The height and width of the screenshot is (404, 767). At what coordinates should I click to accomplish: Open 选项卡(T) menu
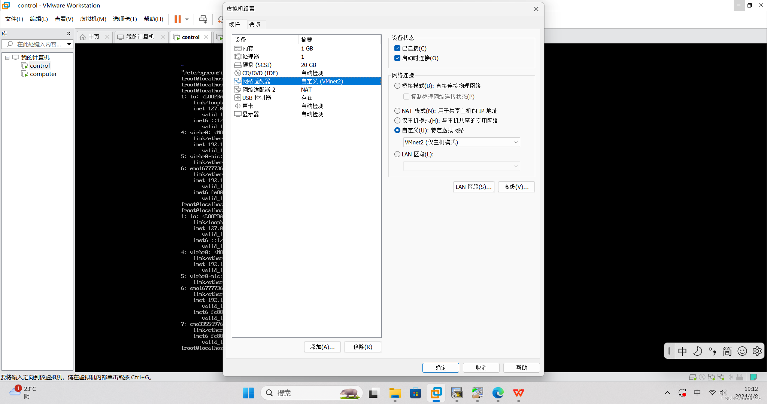tap(125, 19)
